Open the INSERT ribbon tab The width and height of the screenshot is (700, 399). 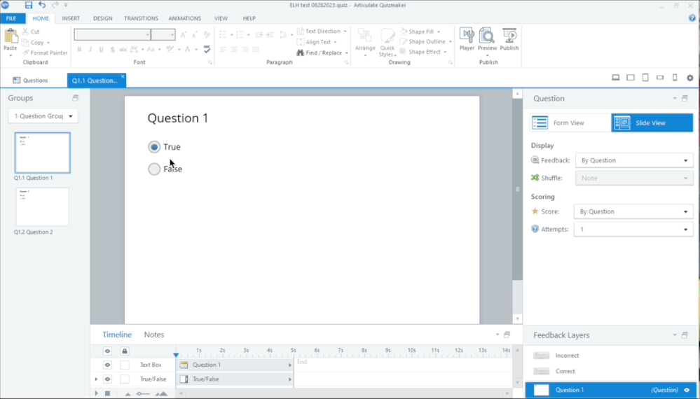click(x=71, y=18)
